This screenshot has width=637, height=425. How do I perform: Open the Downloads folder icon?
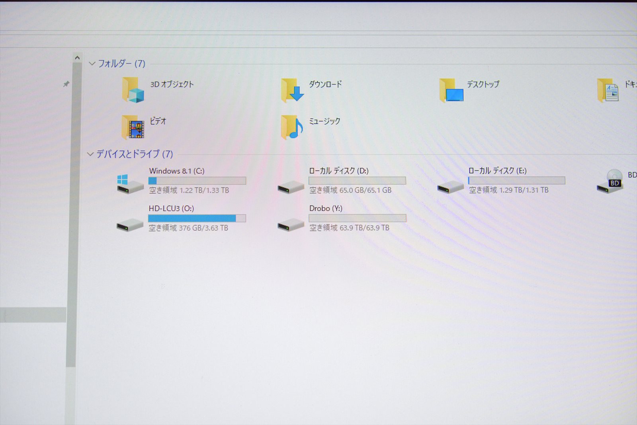(x=292, y=90)
